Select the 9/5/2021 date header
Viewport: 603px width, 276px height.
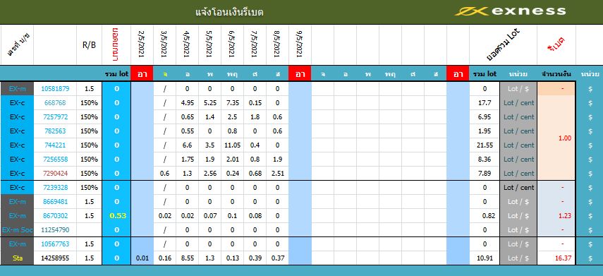(x=300, y=44)
